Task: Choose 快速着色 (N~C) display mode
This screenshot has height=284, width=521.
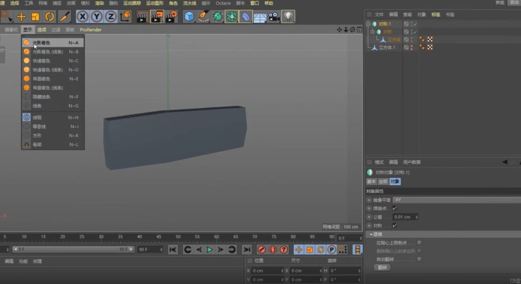Action: click(52, 60)
